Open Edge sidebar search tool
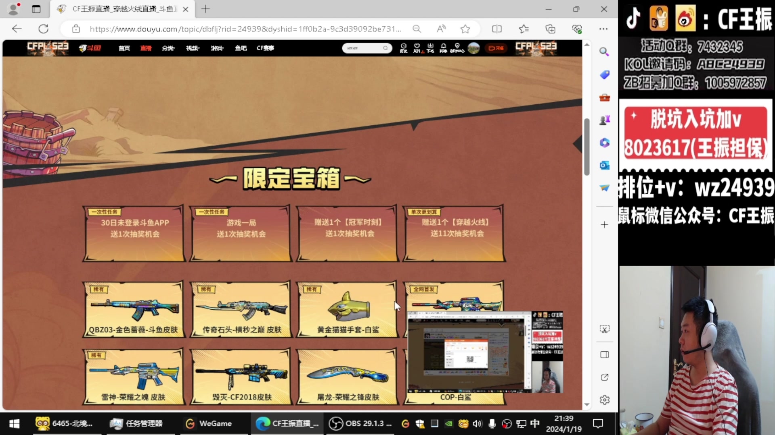 click(604, 52)
